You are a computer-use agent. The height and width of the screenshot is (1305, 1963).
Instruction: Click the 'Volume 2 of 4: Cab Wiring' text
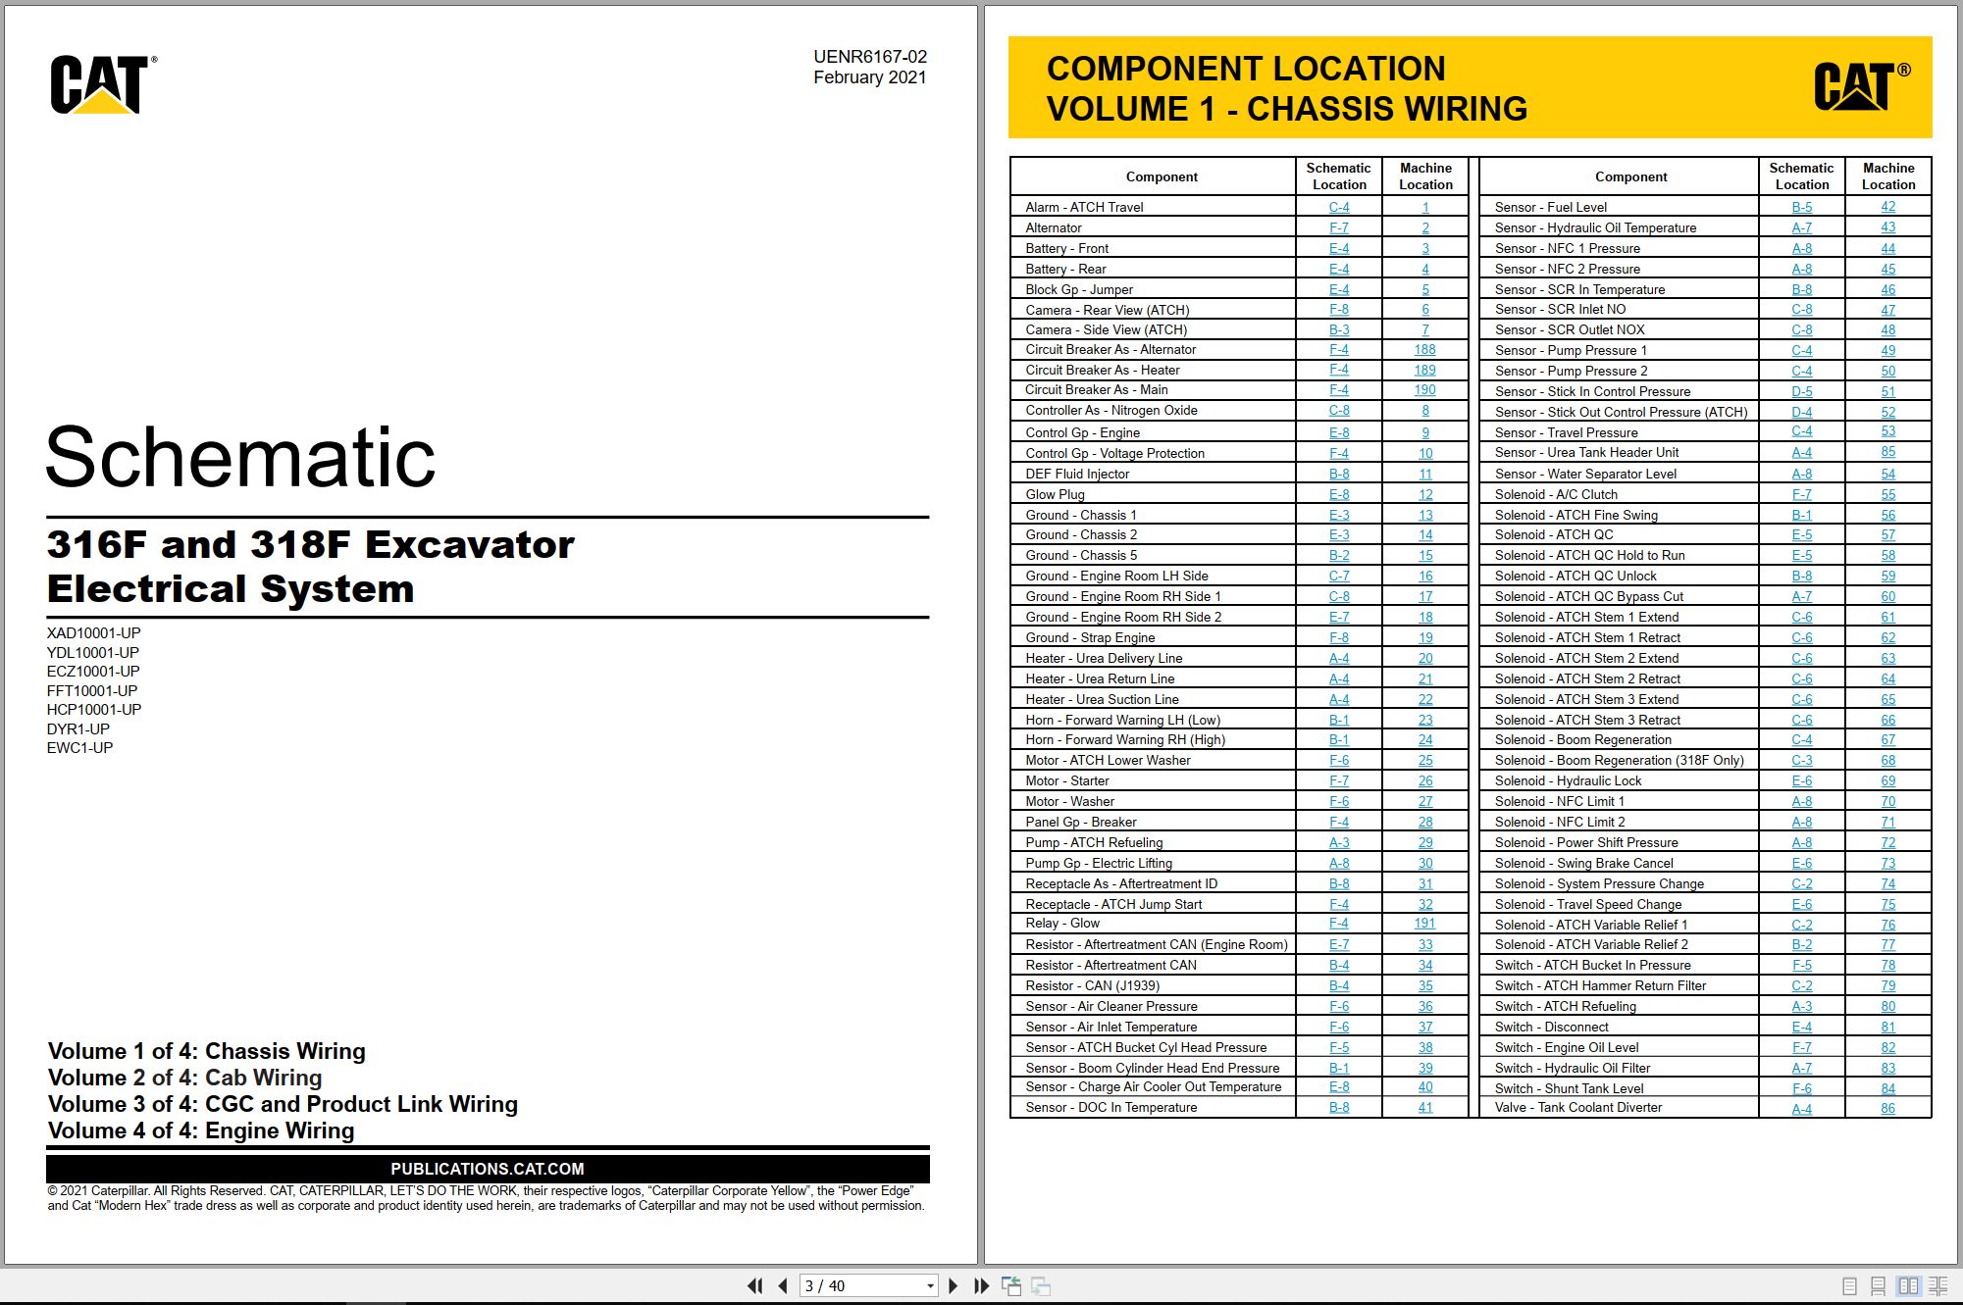point(185,1078)
